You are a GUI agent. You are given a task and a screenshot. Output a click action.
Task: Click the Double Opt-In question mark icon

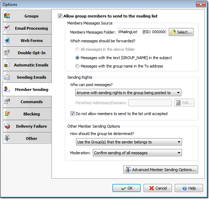point(7,52)
